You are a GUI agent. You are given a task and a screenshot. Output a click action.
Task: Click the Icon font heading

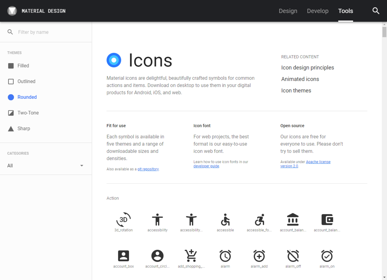(x=202, y=126)
